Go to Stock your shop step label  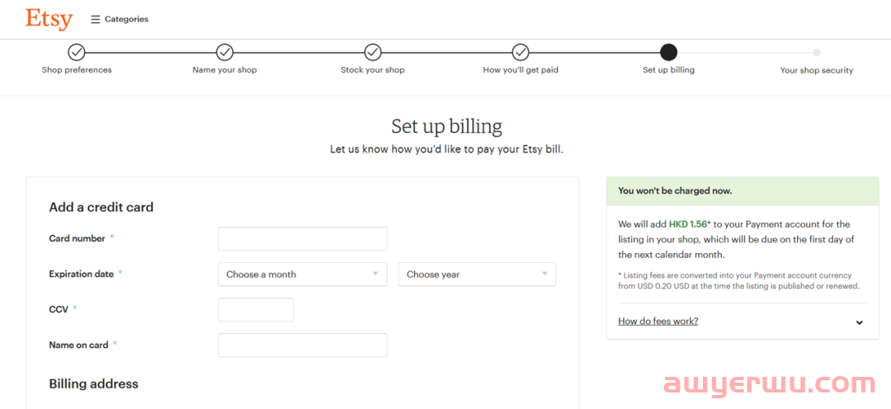click(x=373, y=70)
